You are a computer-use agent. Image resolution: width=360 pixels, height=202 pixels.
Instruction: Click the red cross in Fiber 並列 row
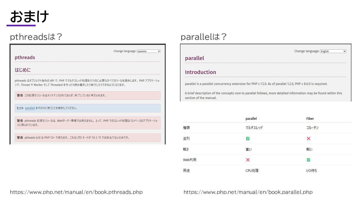pos(308,139)
